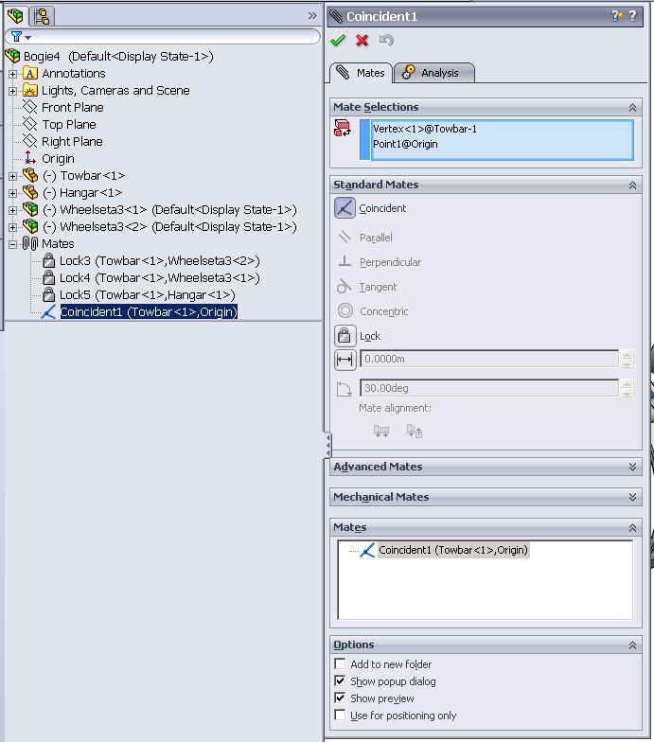The image size is (654, 742).
Task: Disable Show preview checkbox
Action: pyautogui.click(x=340, y=698)
